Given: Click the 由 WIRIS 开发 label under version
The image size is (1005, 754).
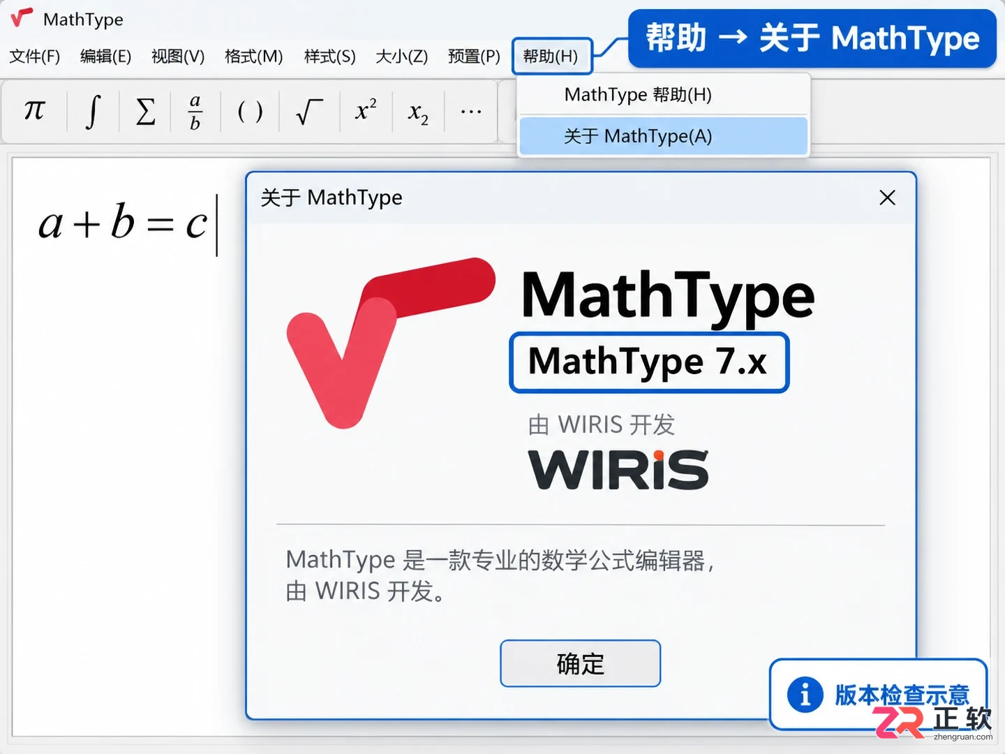Looking at the screenshot, I should pos(602,424).
